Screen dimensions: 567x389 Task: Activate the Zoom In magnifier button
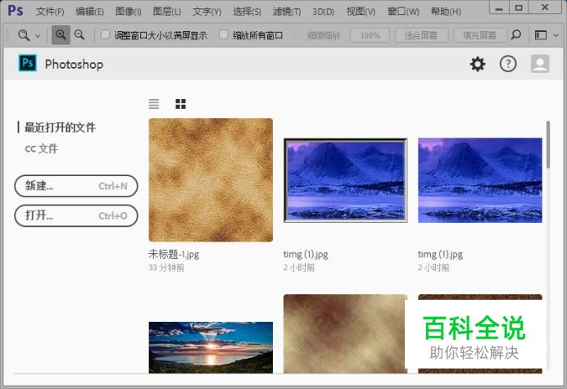[61, 35]
